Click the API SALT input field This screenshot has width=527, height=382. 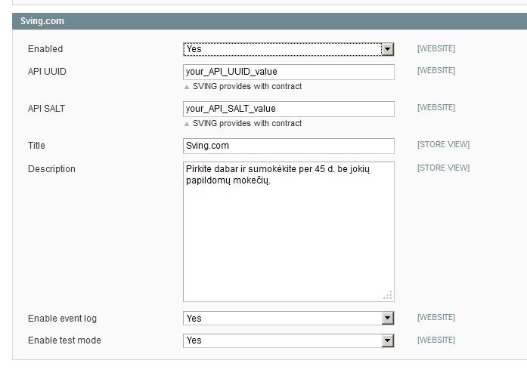point(289,109)
